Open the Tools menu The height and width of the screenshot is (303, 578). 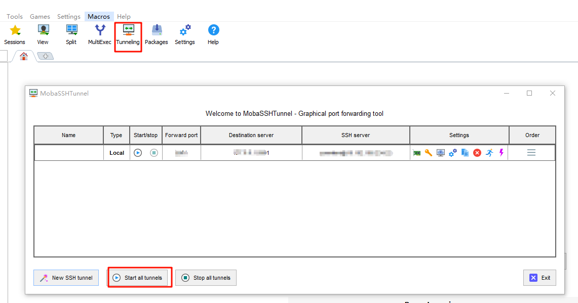click(15, 17)
